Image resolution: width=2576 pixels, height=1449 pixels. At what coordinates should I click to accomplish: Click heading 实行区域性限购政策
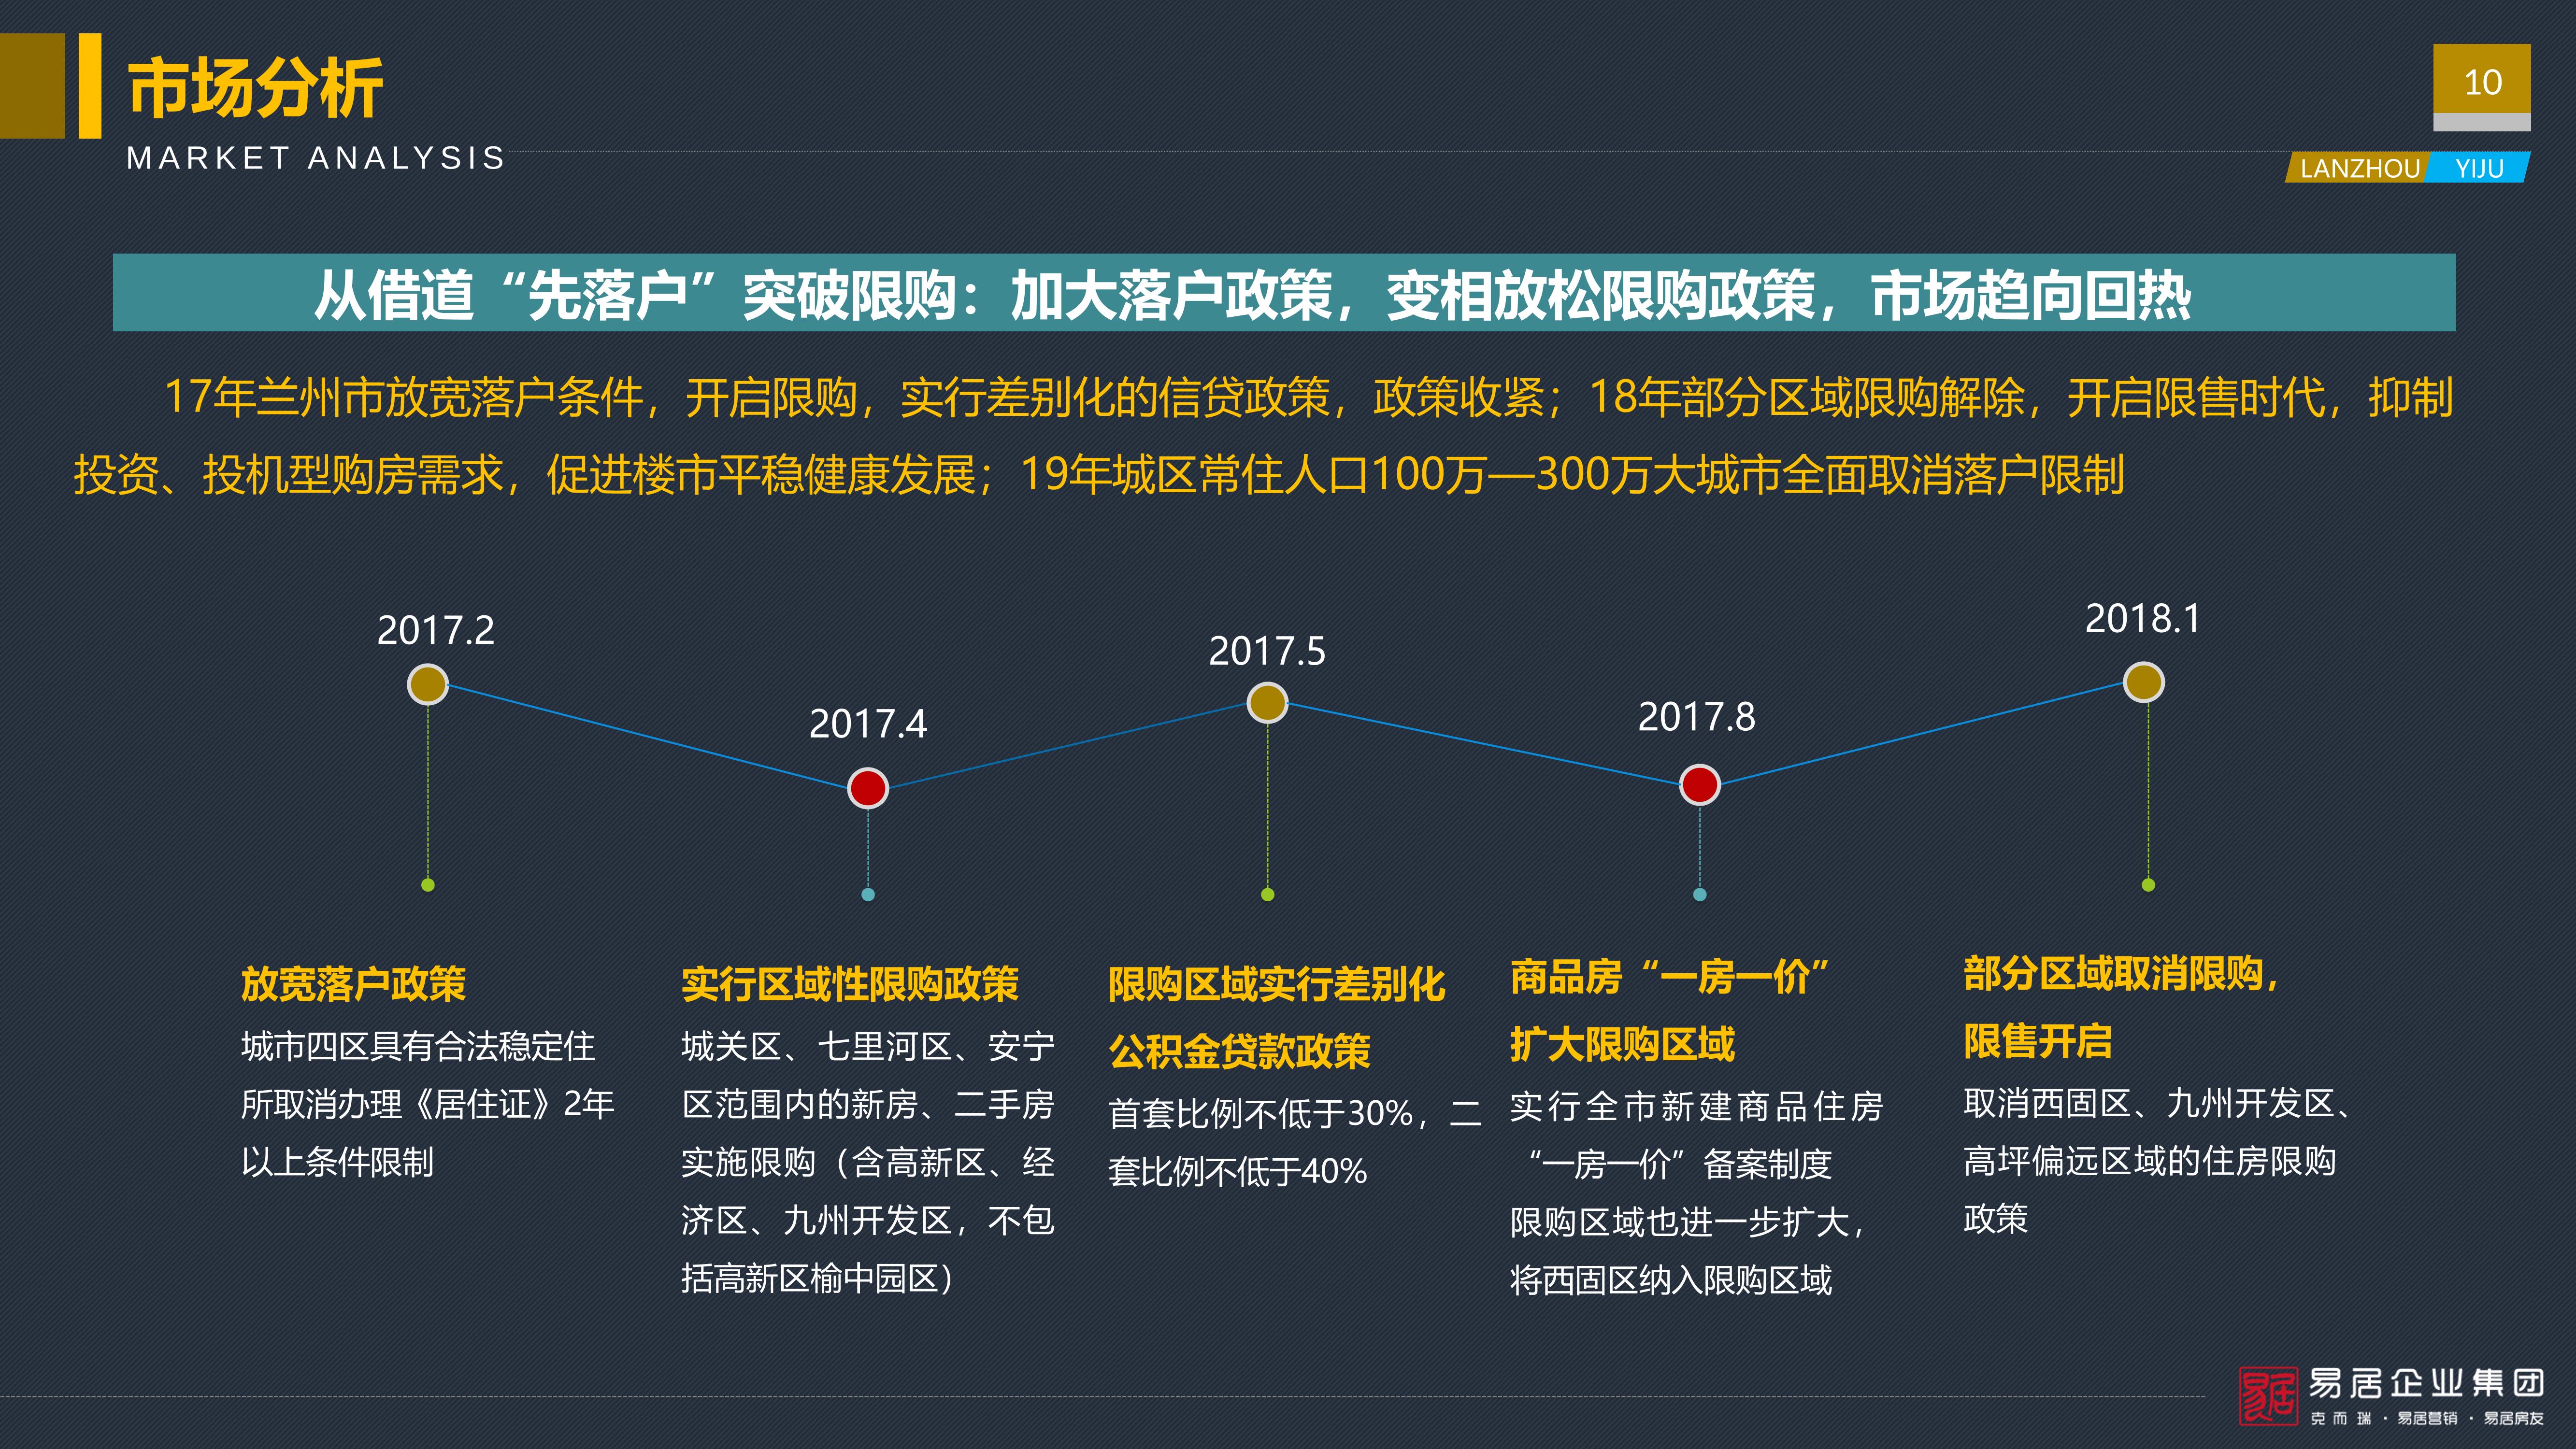tap(850, 984)
